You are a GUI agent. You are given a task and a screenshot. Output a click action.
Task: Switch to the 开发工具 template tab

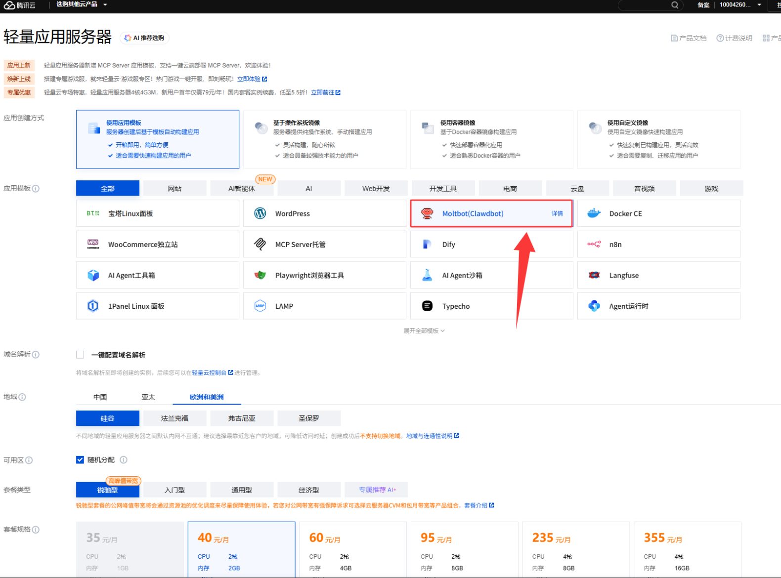(443, 188)
